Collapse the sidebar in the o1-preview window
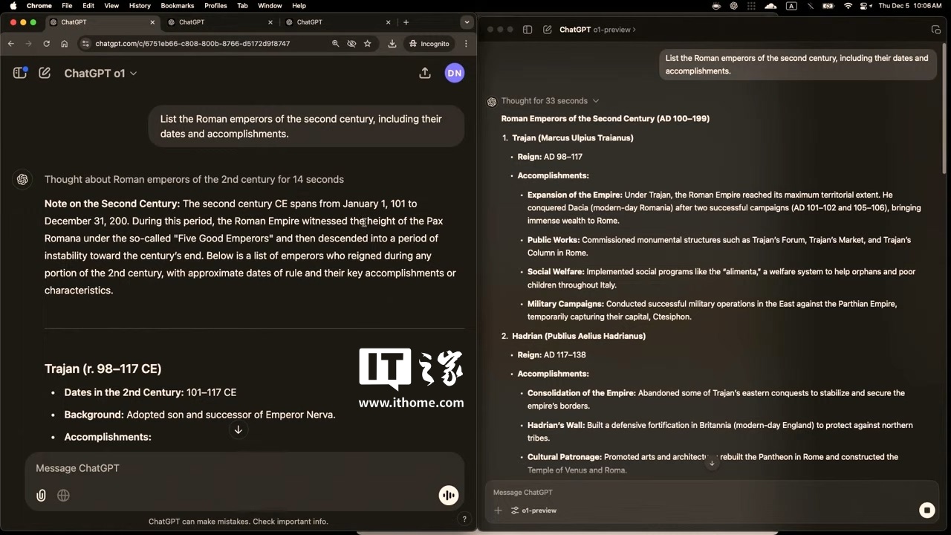The image size is (951, 535). 528,30
